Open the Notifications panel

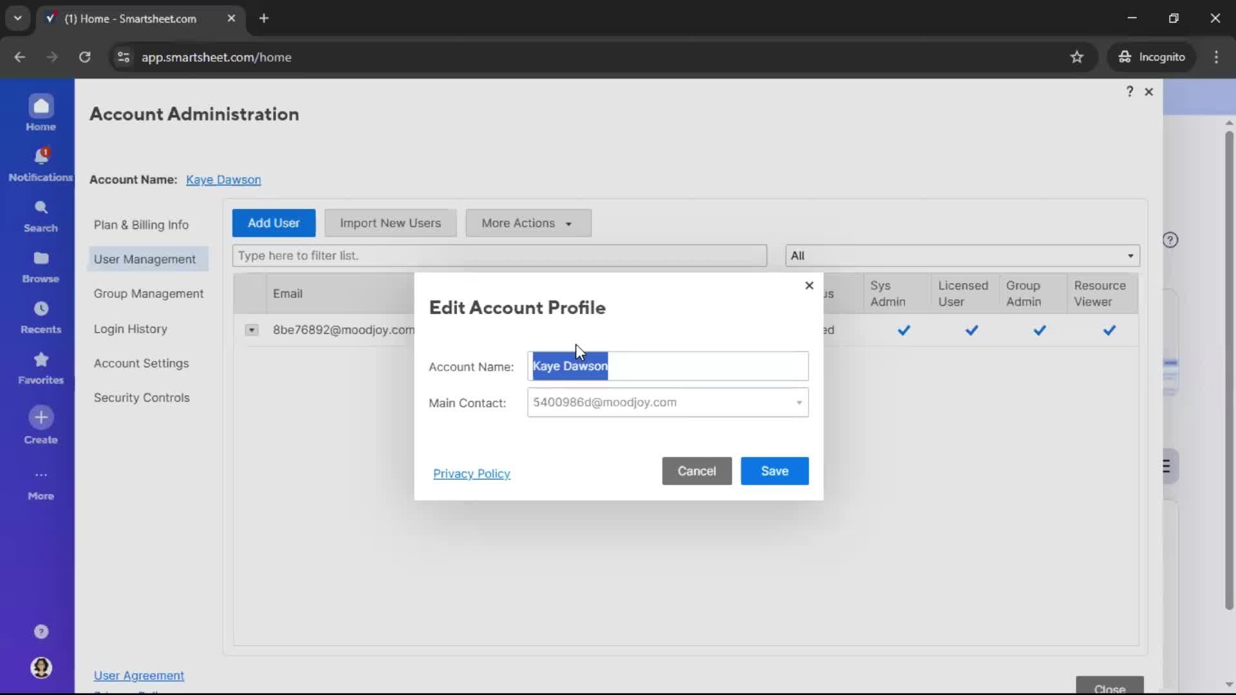(41, 162)
